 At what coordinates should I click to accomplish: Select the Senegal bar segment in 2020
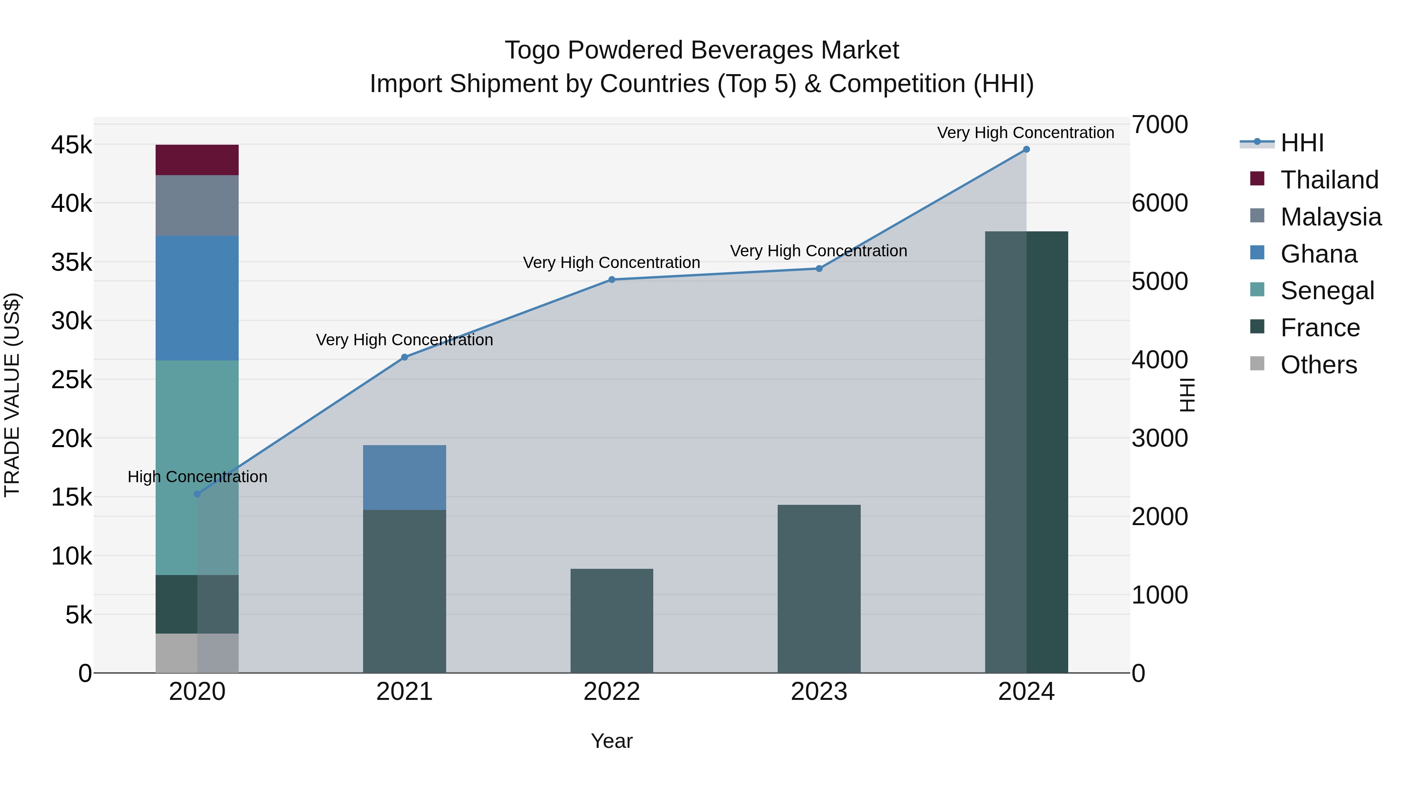(x=197, y=468)
